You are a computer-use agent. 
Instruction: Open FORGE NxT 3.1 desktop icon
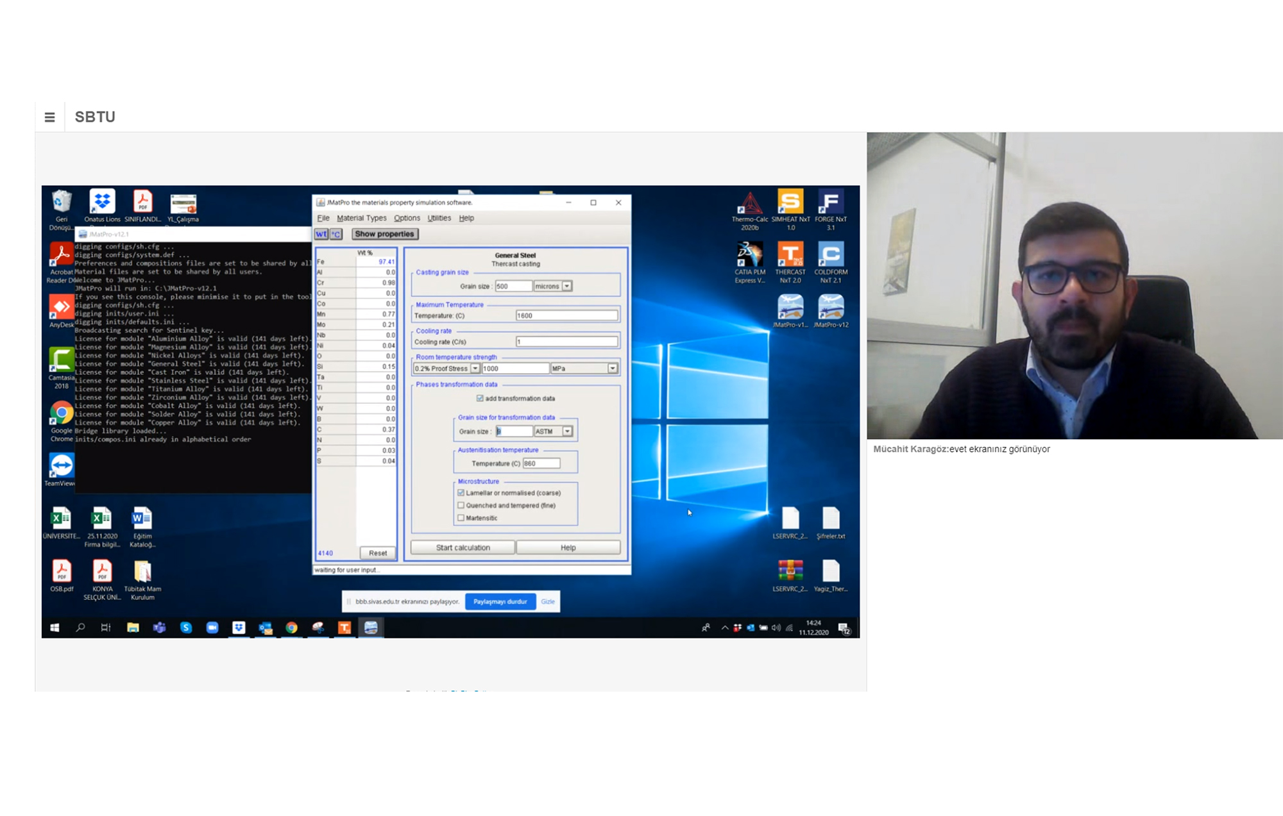click(x=830, y=210)
